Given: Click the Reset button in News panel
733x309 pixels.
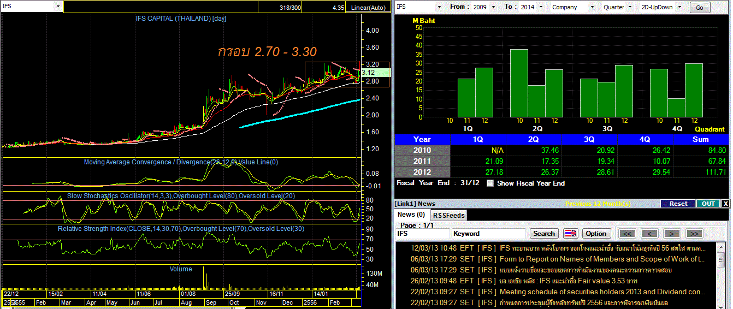Looking at the screenshot, I should pyautogui.click(x=678, y=204).
